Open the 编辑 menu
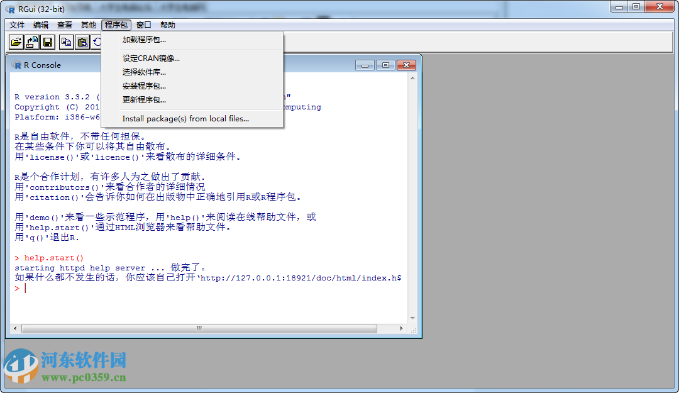The image size is (679, 393). [x=41, y=25]
